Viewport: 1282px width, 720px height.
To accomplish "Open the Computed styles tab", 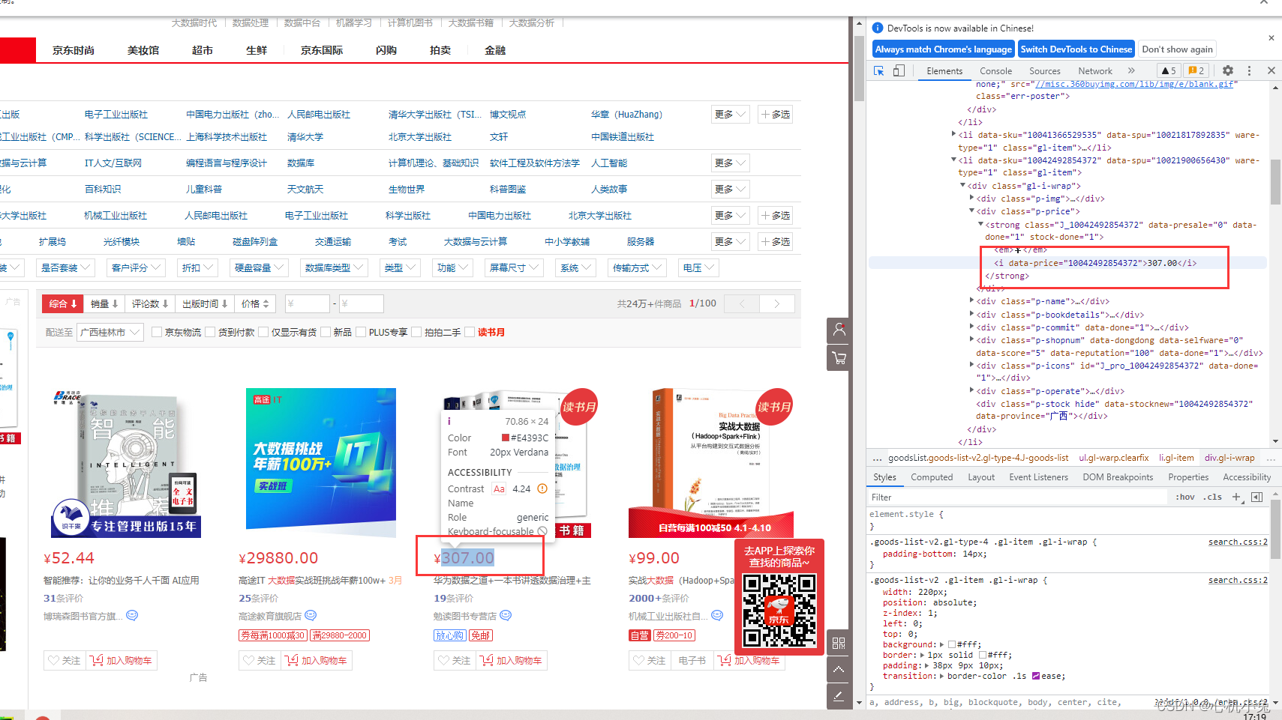I will [x=932, y=477].
